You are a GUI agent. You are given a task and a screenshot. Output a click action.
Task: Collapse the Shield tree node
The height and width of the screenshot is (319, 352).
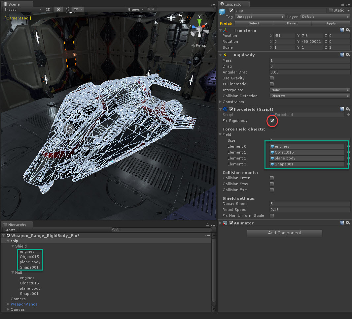[x=13, y=246]
